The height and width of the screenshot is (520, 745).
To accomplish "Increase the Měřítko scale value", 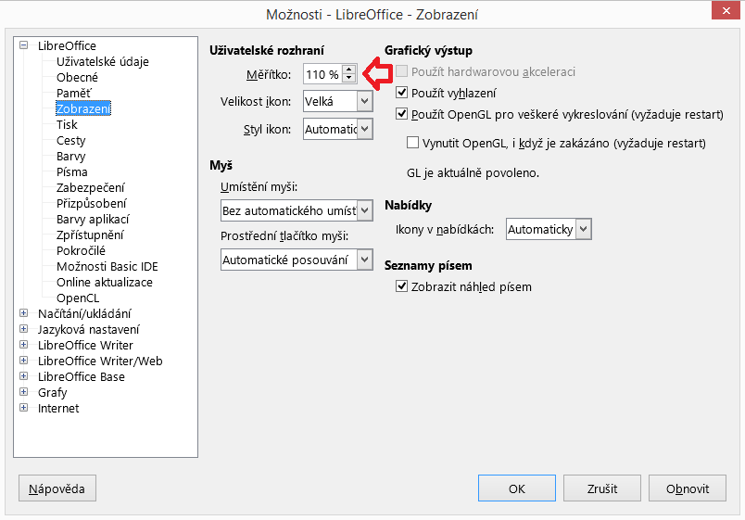I will 348,70.
